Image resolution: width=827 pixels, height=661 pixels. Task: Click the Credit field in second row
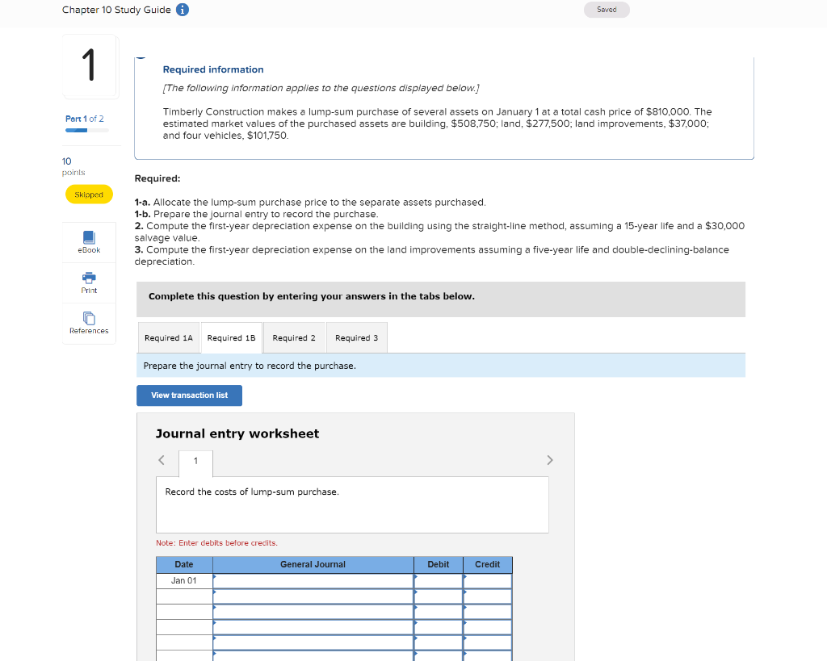(488, 596)
